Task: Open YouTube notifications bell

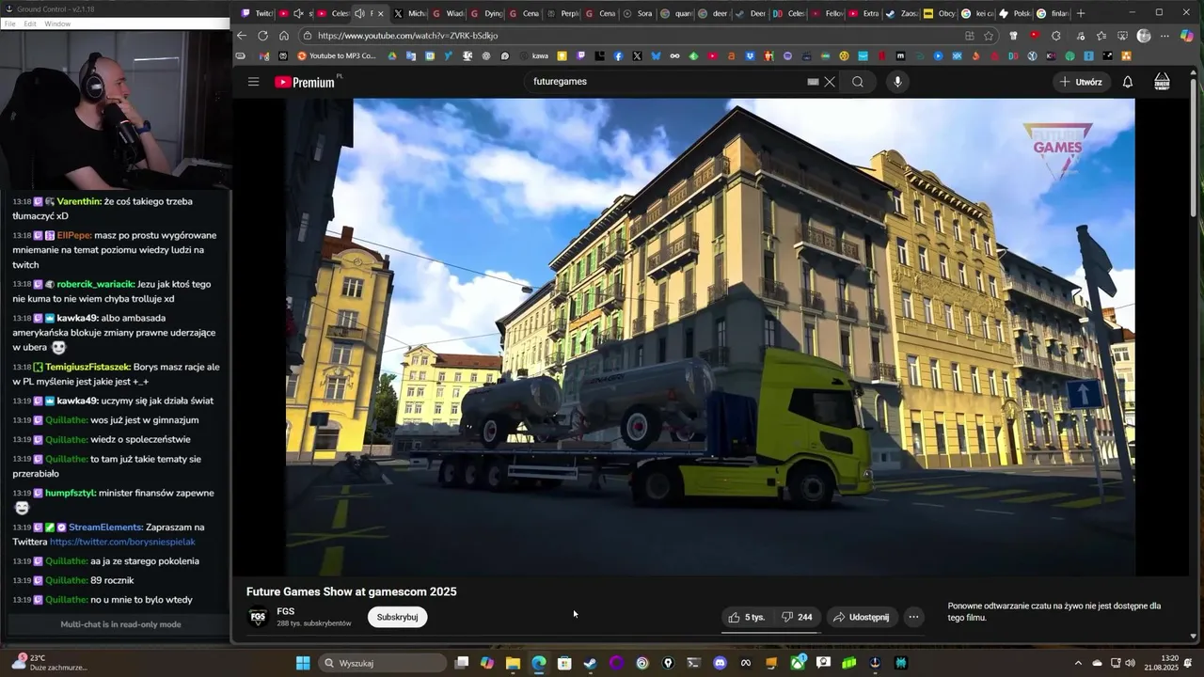Action: click(1127, 82)
